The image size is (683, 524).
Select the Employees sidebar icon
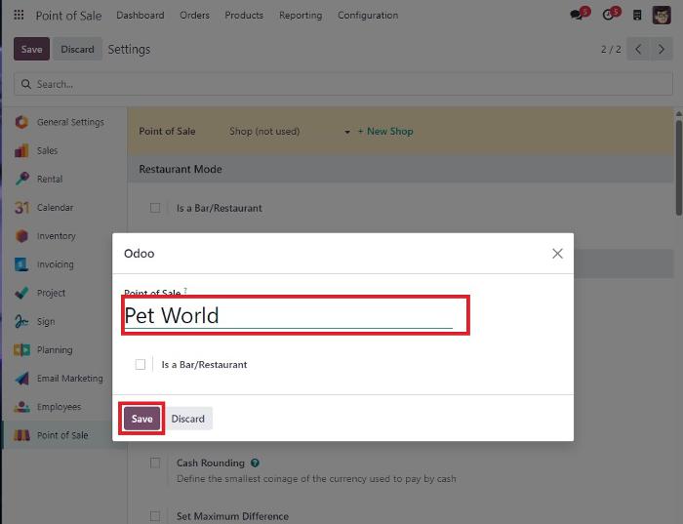(21, 407)
